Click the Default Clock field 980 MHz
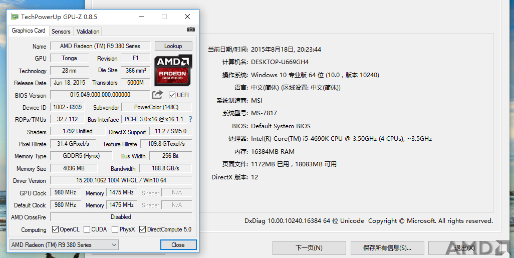The width and height of the screenshot is (514, 258). click(65, 205)
